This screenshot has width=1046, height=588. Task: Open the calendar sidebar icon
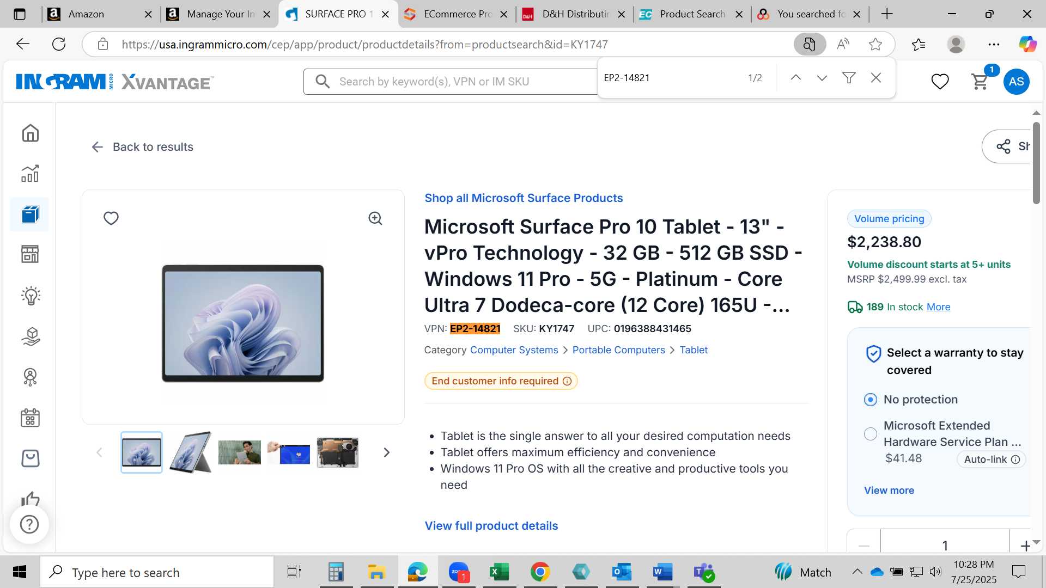click(31, 418)
